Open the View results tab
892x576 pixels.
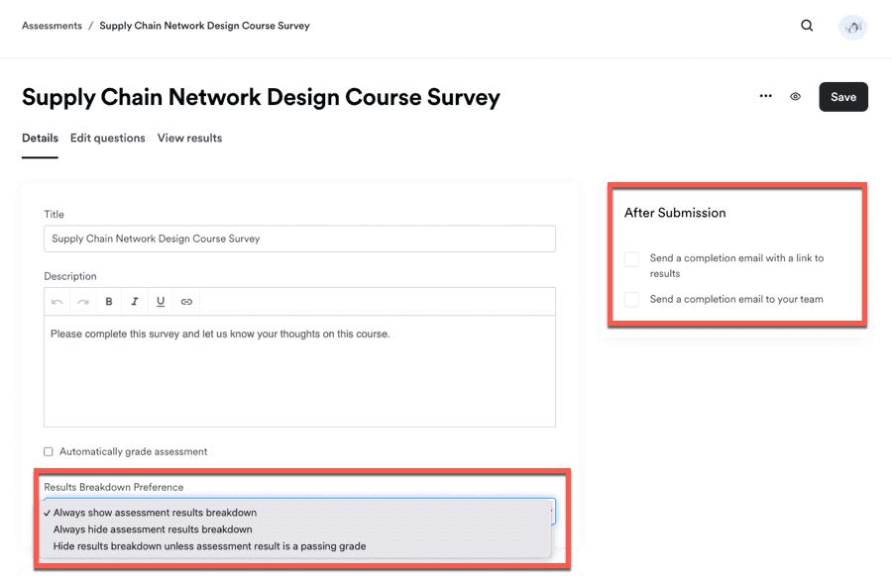click(189, 139)
